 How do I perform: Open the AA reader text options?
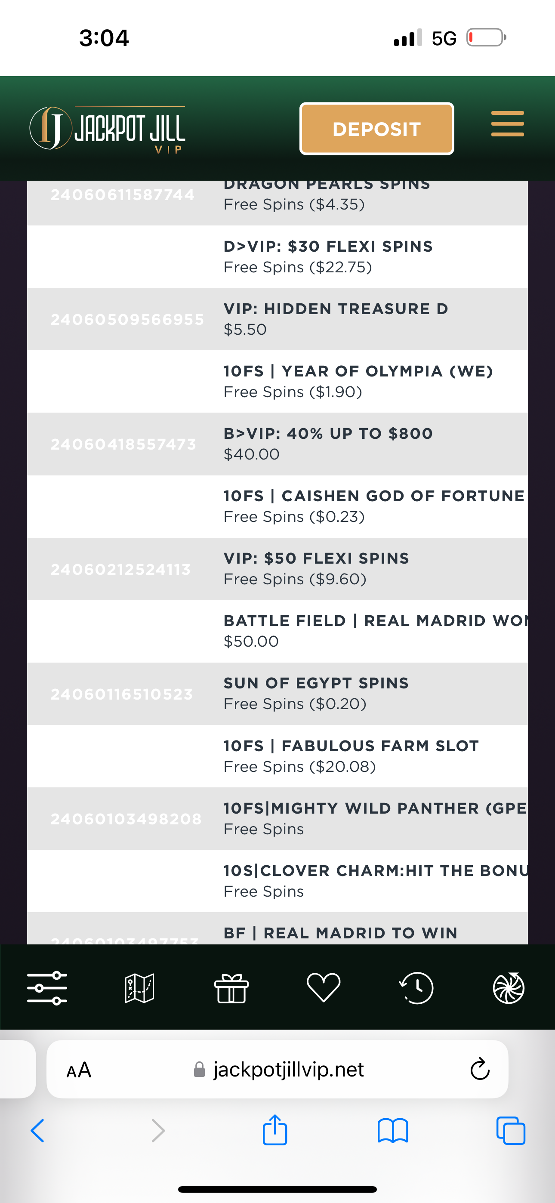(79, 1070)
